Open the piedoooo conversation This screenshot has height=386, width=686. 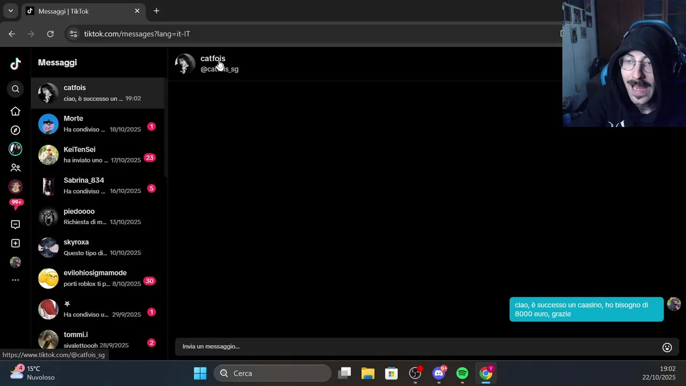click(98, 217)
